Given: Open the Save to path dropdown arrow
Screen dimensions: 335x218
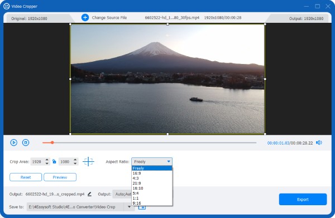Looking at the screenshot, I should point(129,207).
